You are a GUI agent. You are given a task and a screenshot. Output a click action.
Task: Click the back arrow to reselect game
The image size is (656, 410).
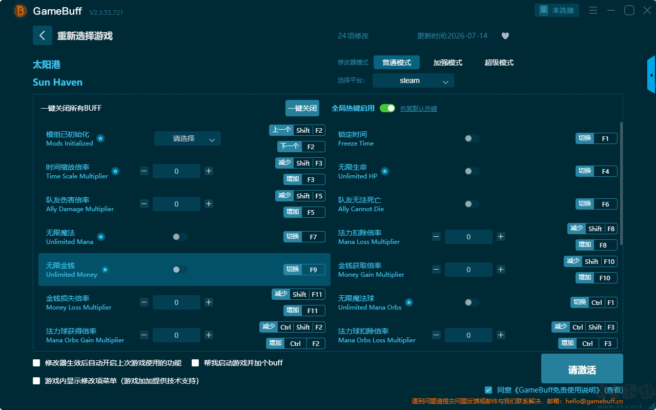click(x=43, y=35)
